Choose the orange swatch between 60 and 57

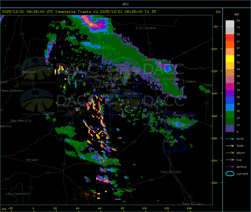click(230, 45)
